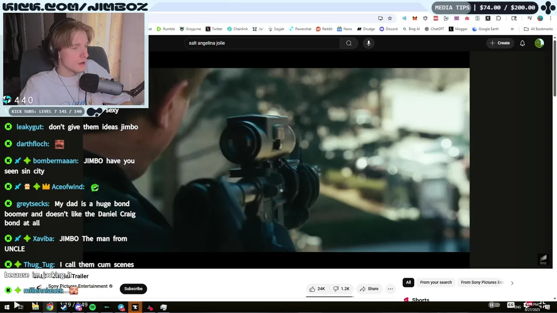Open the /x/ bookmark
Viewport: 557px width, 313px height.
coord(258,29)
